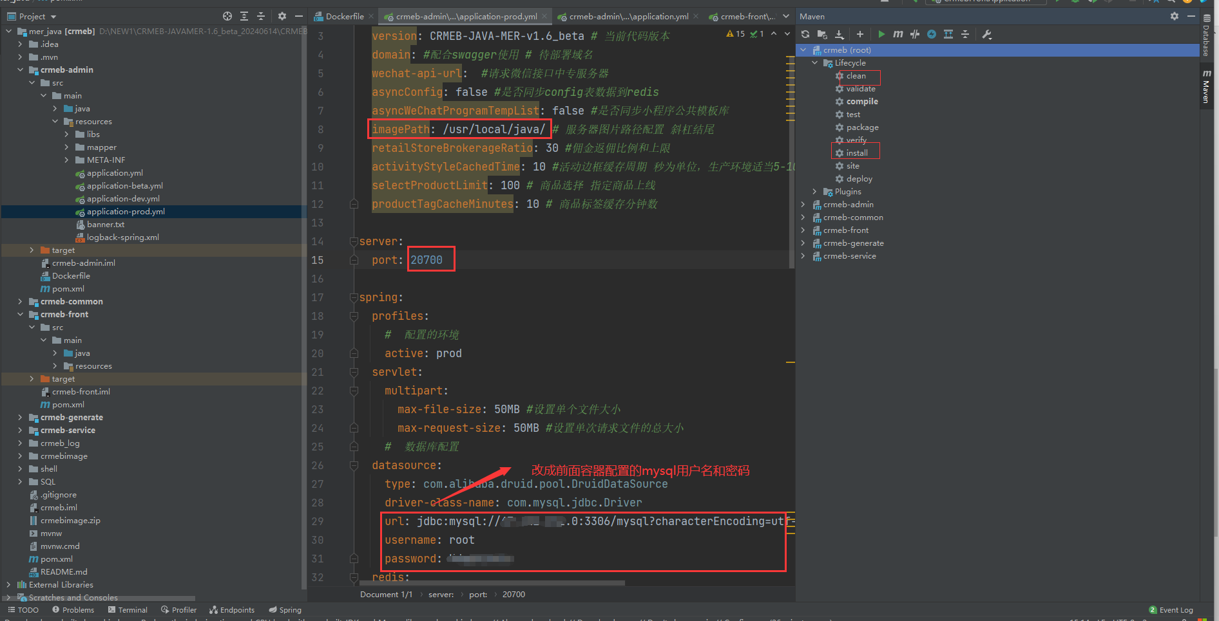Close the application-prod.yml tab
The image size is (1219, 621).
pyautogui.click(x=545, y=16)
